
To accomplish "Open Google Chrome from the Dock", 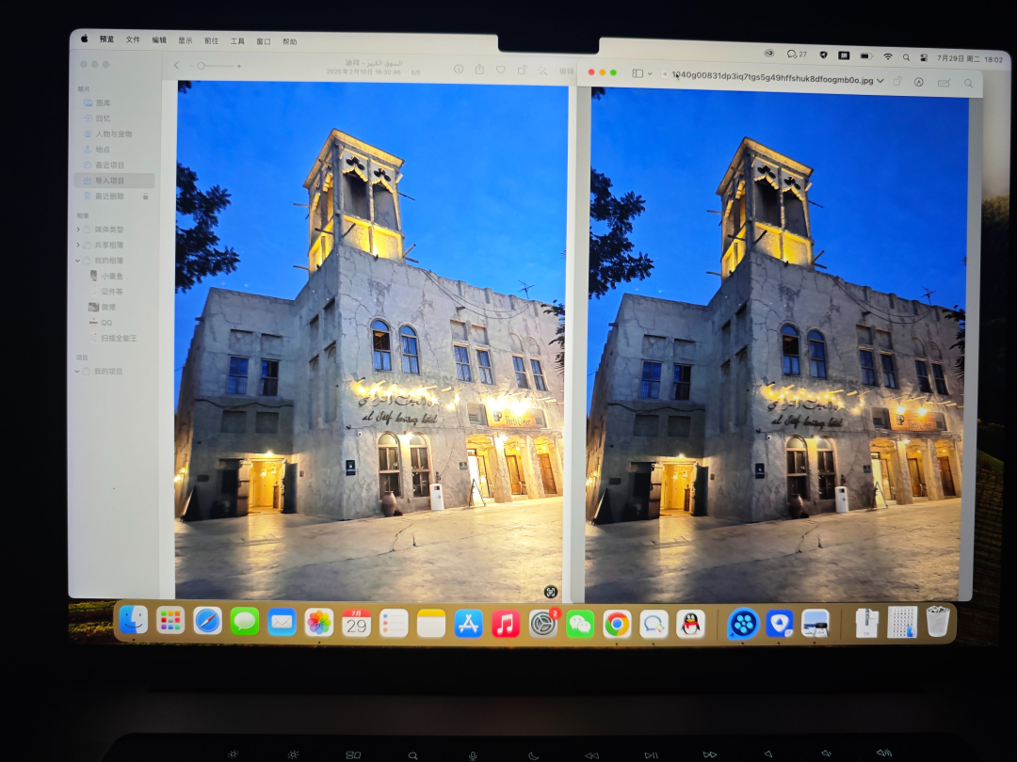I will tap(617, 625).
